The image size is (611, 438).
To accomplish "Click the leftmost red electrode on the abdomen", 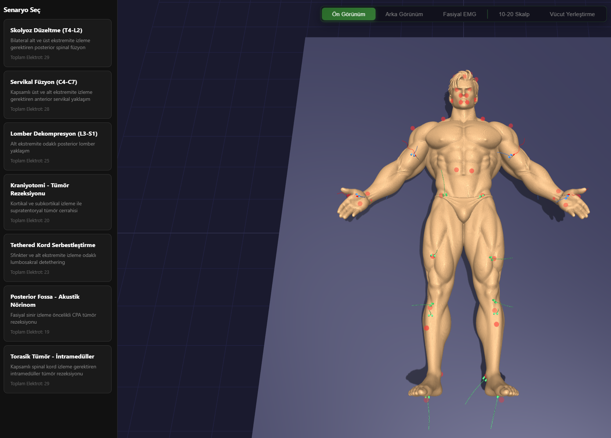I will 456,170.
